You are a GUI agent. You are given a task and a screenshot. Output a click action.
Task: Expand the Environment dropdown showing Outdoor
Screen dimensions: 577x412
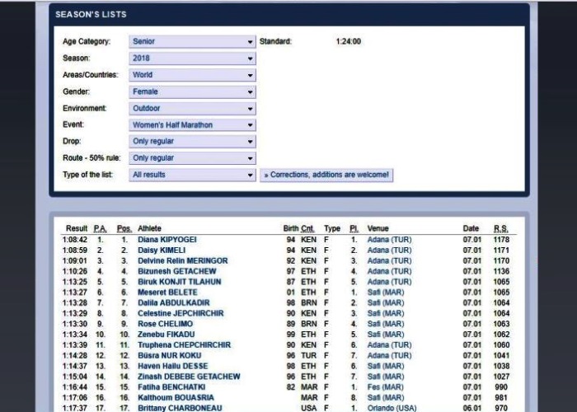click(192, 108)
